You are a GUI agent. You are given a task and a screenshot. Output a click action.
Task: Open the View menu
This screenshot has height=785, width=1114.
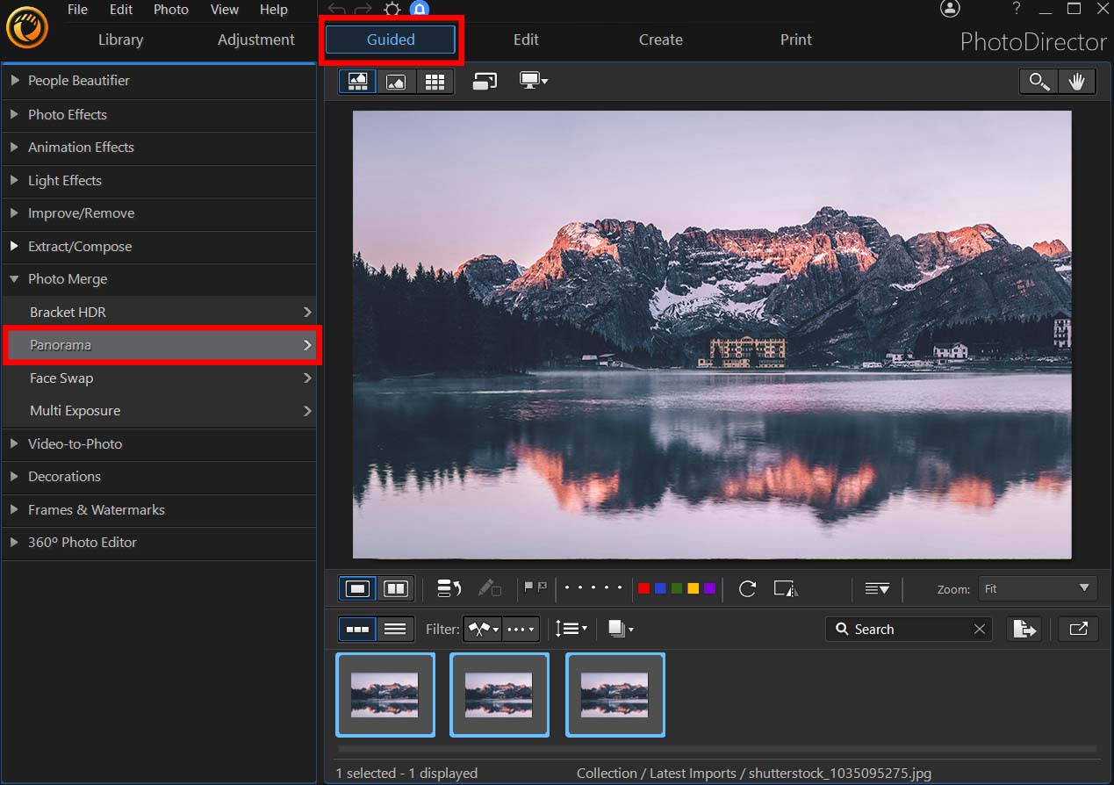tap(224, 10)
